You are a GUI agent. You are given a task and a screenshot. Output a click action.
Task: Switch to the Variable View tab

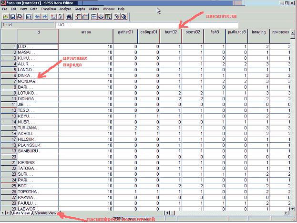point(46,213)
